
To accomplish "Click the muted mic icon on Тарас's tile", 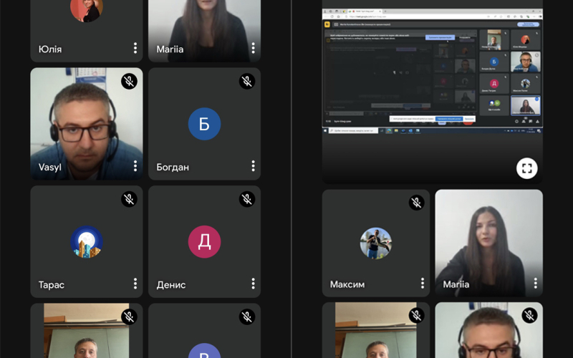I will 129,199.
